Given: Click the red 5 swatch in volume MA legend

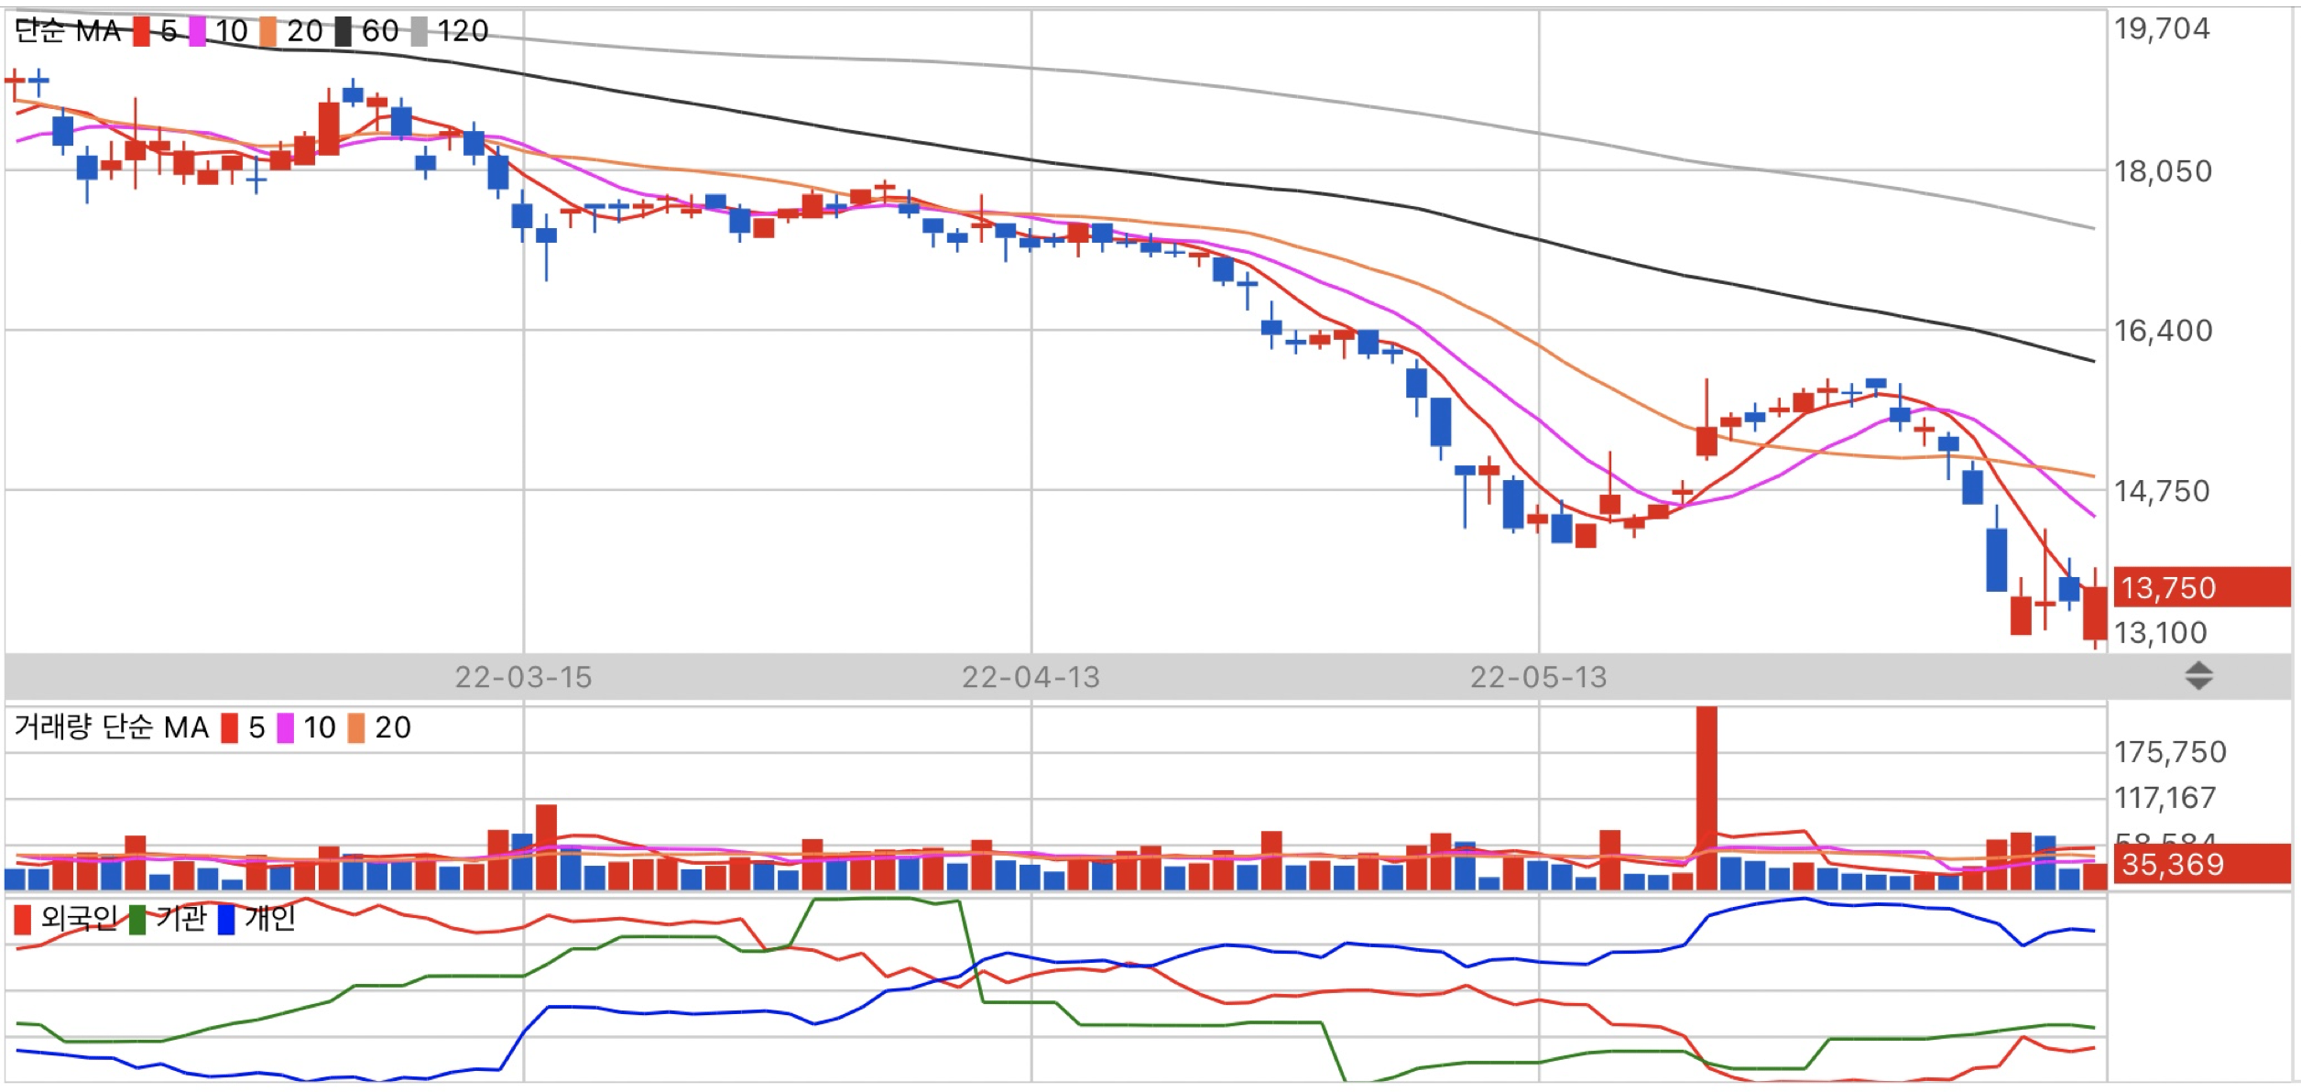Looking at the screenshot, I should click(x=230, y=728).
